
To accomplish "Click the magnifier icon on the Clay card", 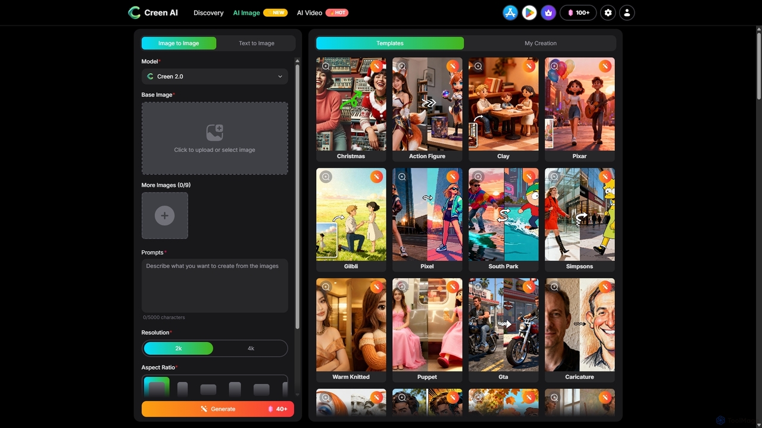I will pyautogui.click(x=478, y=66).
